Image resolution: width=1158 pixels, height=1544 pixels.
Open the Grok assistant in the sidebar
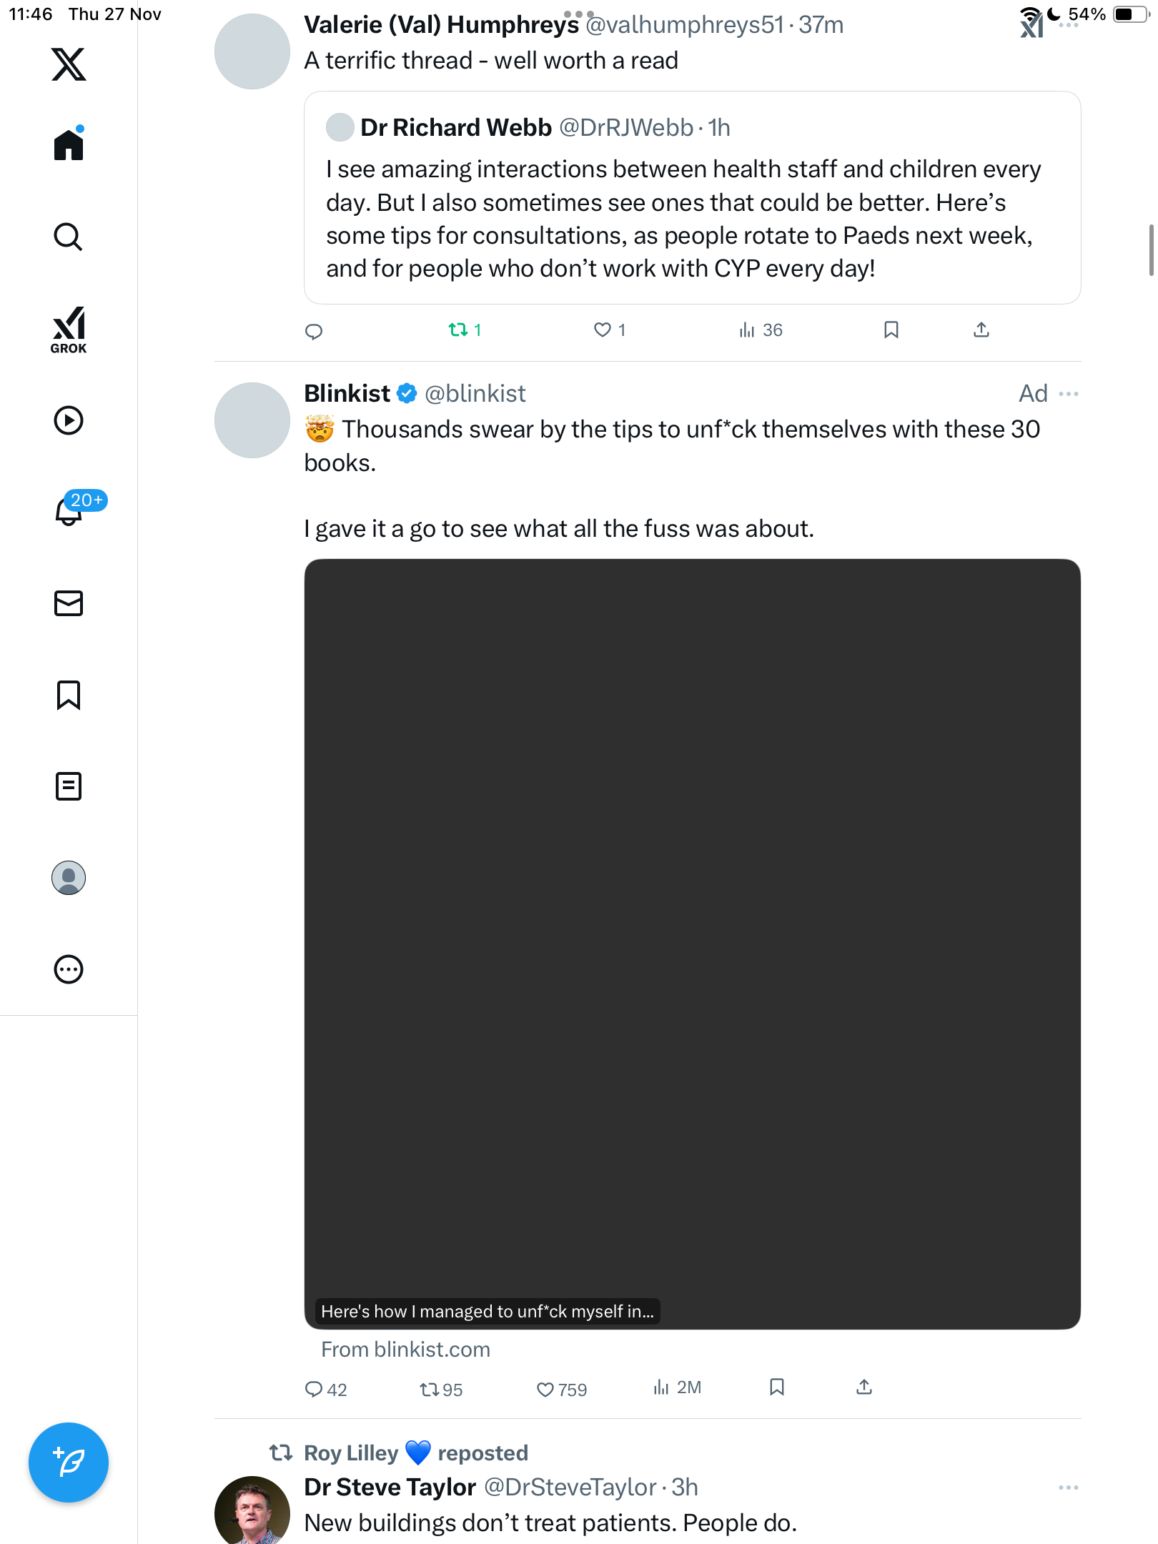69,330
